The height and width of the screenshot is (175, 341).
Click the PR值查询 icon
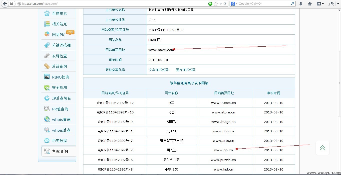(x=47, y=109)
